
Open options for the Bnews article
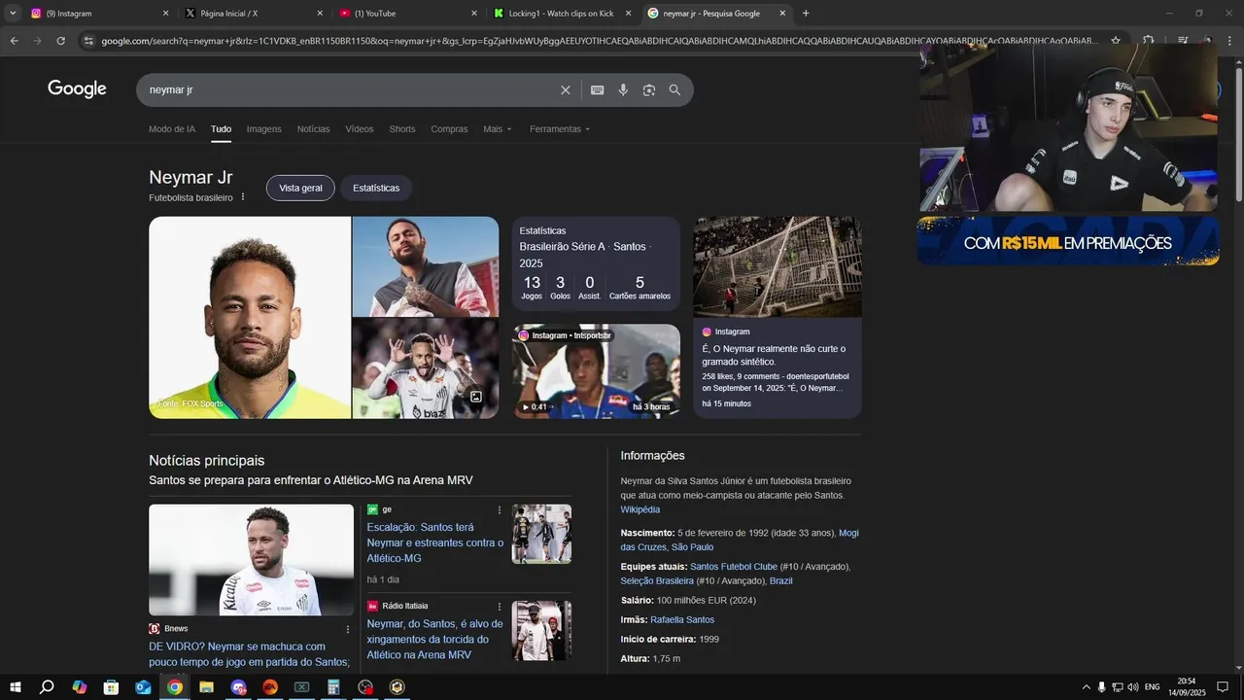pos(347,629)
